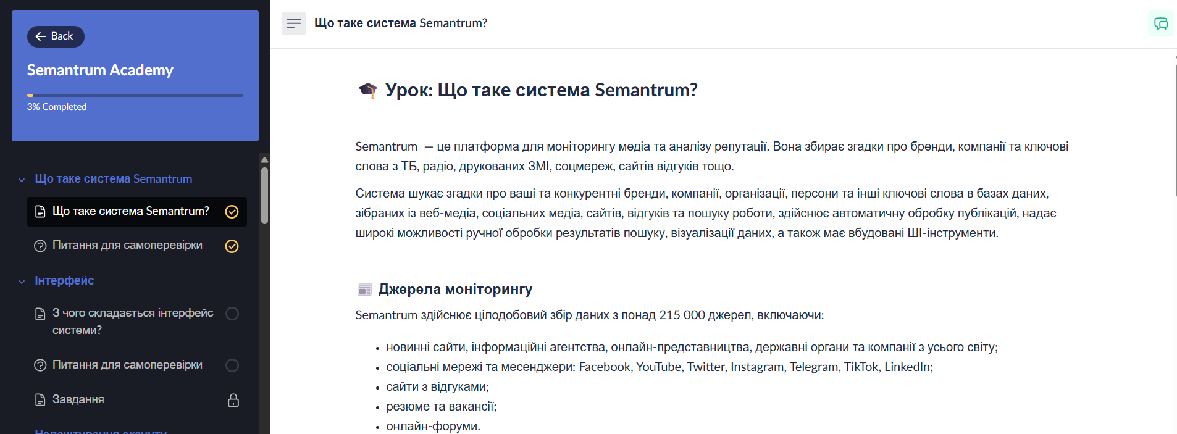Toggle completion check for Що таке система Semantrum?
This screenshot has height=434, width=1177.
click(x=232, y=212)
